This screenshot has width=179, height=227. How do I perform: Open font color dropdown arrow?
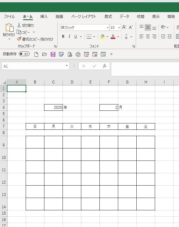coord(118,37)
